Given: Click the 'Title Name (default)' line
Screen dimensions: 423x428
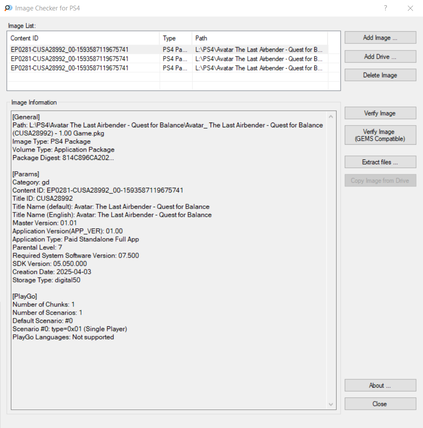Looking at the screenshot, I should pyautogui.click(x=111, y=207).
